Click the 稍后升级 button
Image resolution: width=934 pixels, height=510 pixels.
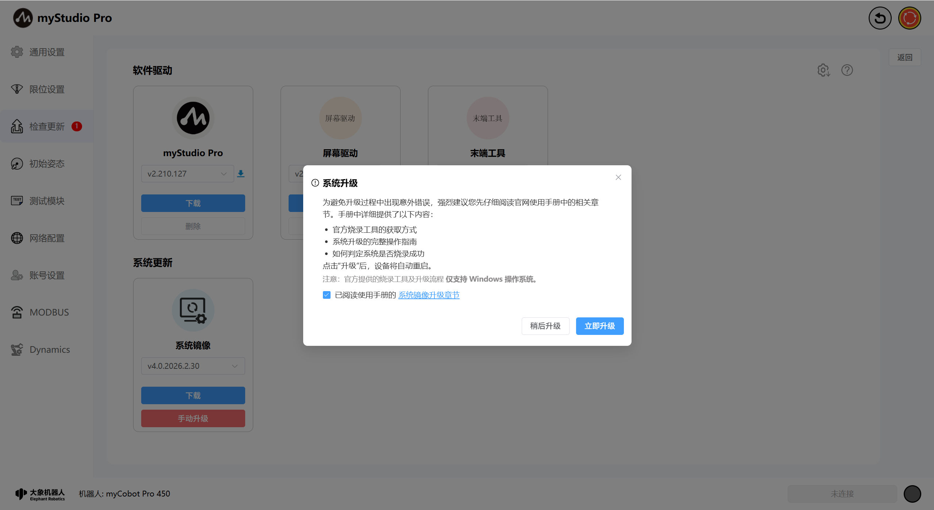(545, 326)
